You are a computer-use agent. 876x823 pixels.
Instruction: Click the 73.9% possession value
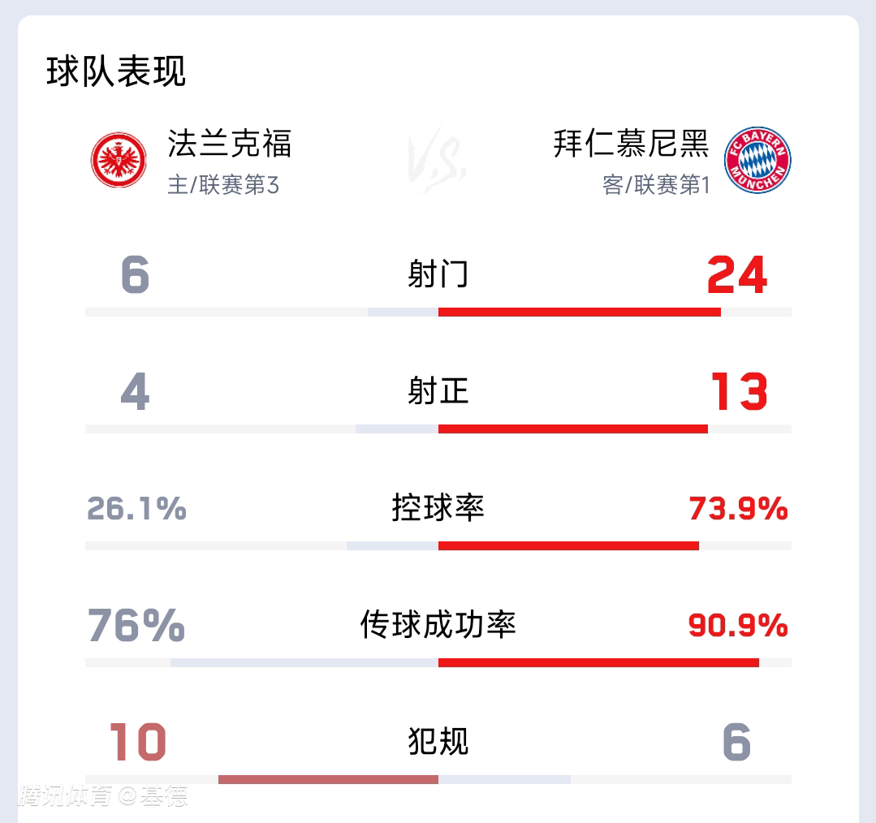[x=738, y=509]
